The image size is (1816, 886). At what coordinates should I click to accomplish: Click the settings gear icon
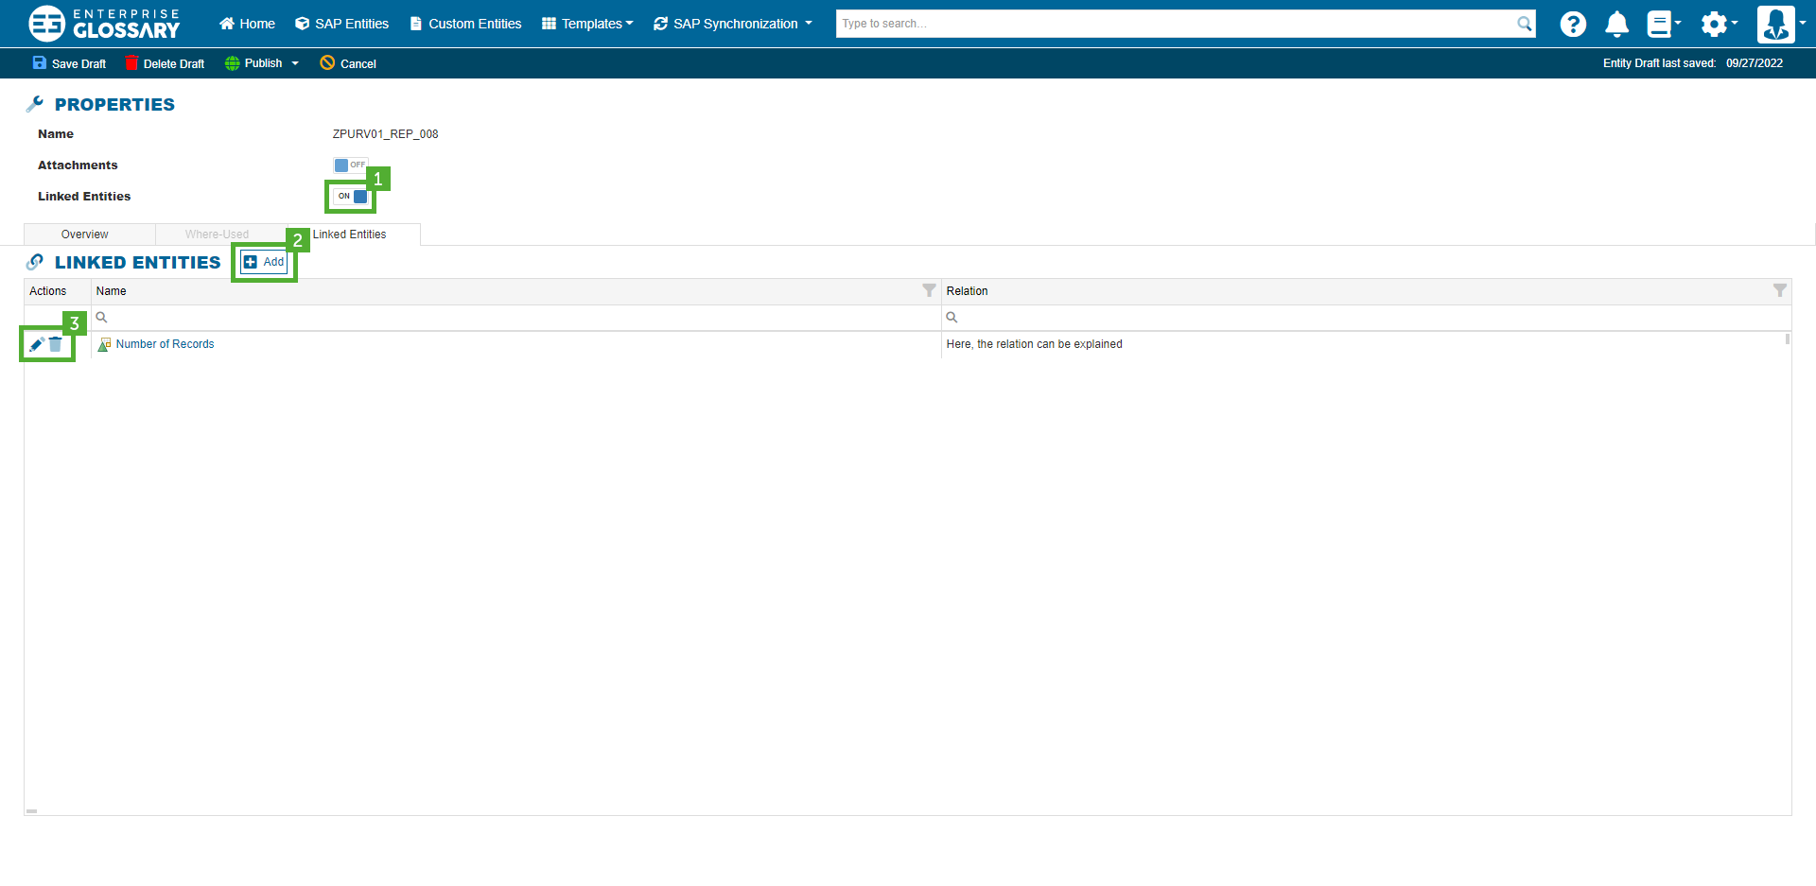(x=1713, y=25)
